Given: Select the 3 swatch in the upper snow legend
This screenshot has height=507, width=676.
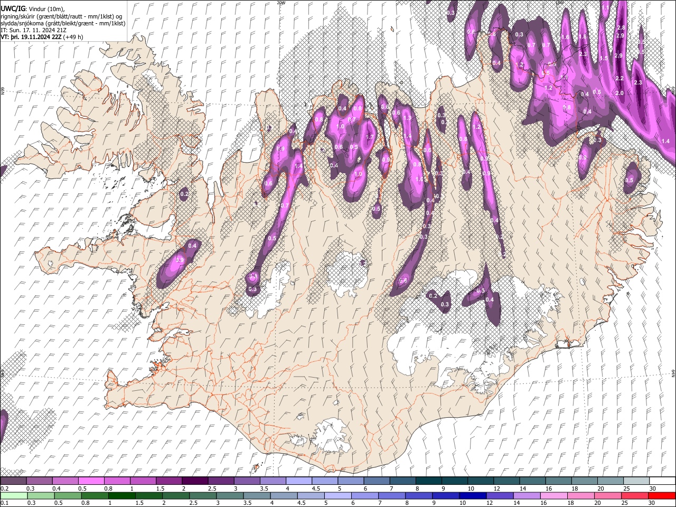Looking at the screenshot, I should coord(246,481).
